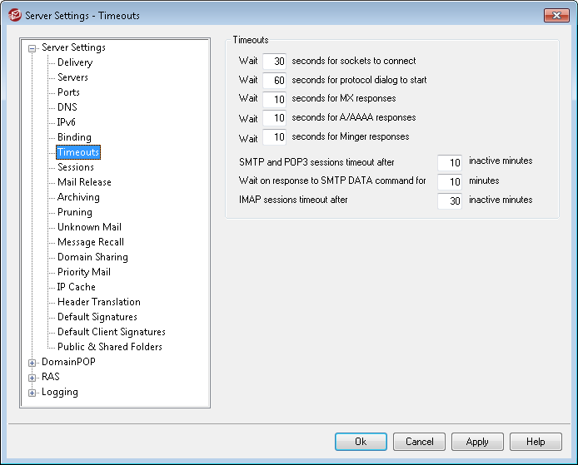The height and width of the screenshot is (465, 578).
Task: Open Help for this dialog
Action: 536,442
